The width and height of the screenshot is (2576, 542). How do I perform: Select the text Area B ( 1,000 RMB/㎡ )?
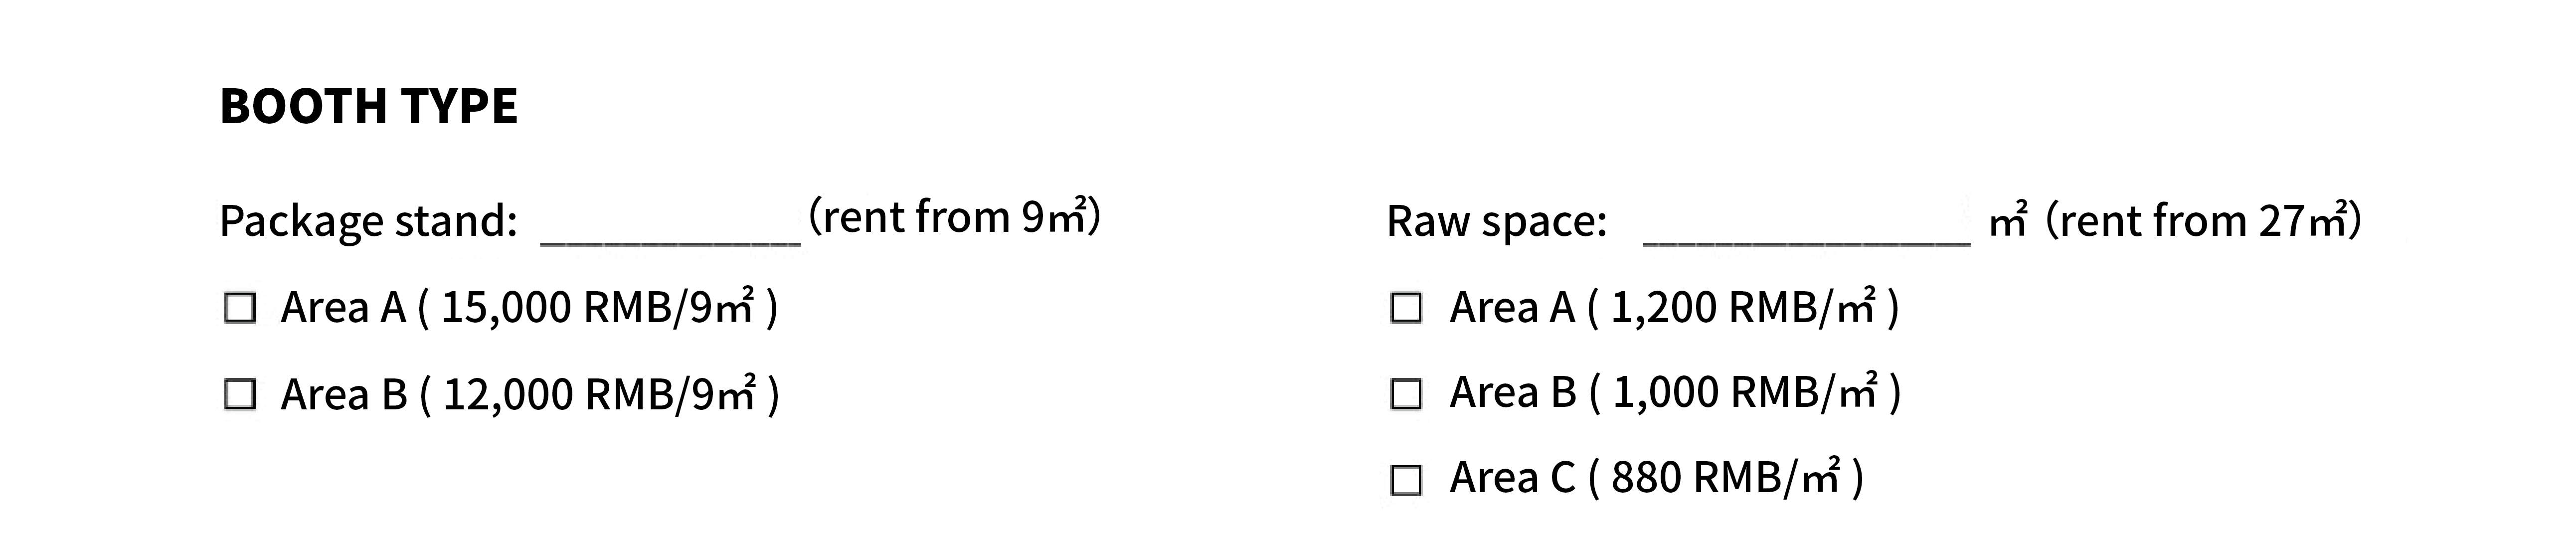coord(1675,392)
